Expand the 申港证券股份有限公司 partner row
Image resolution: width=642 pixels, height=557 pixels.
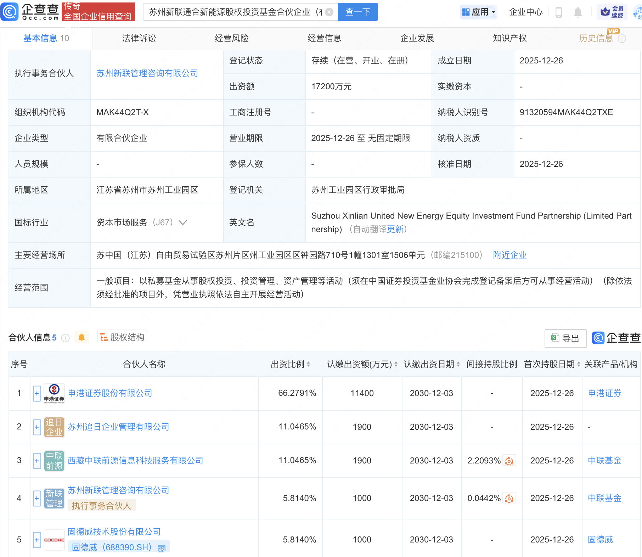[37, 394]
